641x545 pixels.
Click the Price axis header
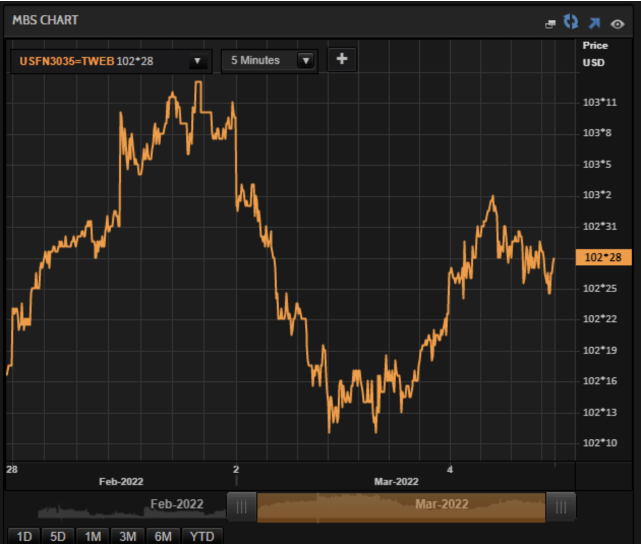pyautogui.click(x=595, y=45)
